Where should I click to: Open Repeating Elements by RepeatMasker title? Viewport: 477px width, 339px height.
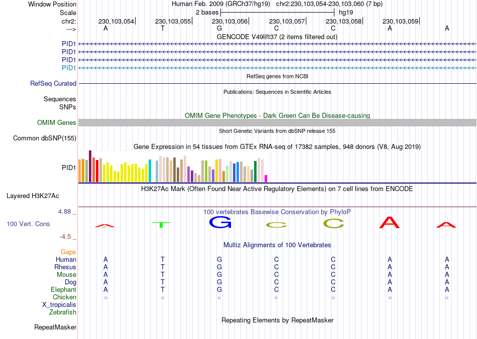278,320
